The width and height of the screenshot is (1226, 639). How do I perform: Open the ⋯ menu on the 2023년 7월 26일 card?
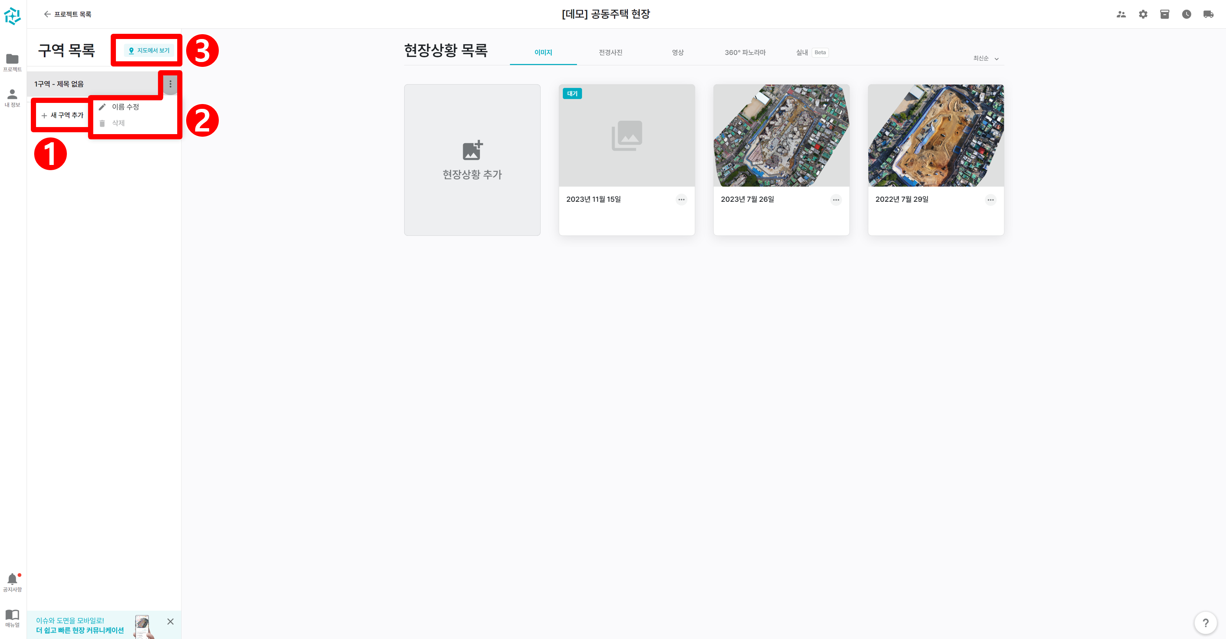click(836, 200)
